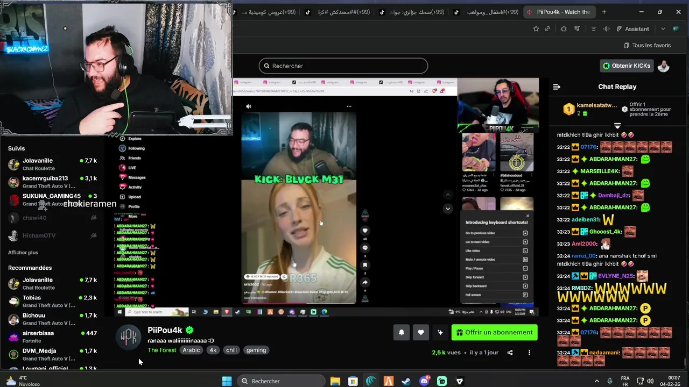The height and width of the screenshot is (387, 689).
Task: Open offline channel chawi40
Action: point(52,218)
